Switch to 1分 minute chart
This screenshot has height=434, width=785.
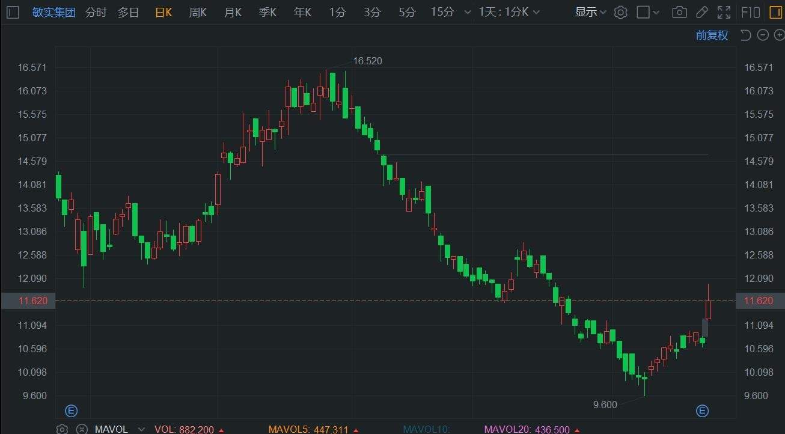[337, 12]
